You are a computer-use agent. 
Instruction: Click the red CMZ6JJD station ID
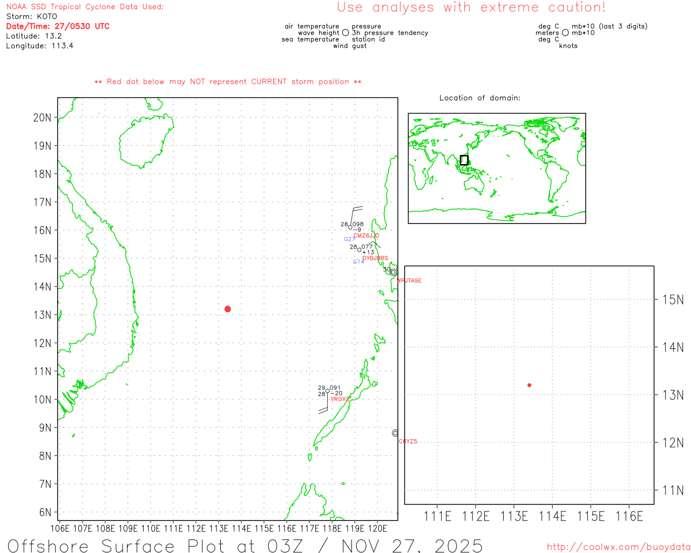(366, 235)
